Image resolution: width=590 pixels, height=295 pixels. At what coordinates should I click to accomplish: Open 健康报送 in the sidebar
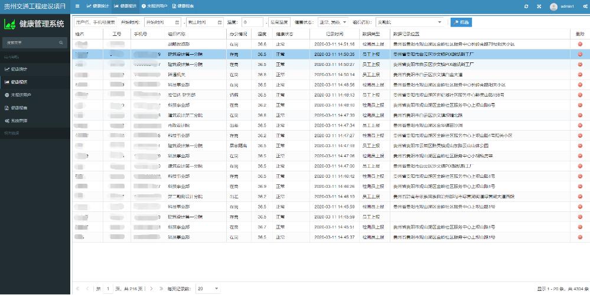(35, 82)
